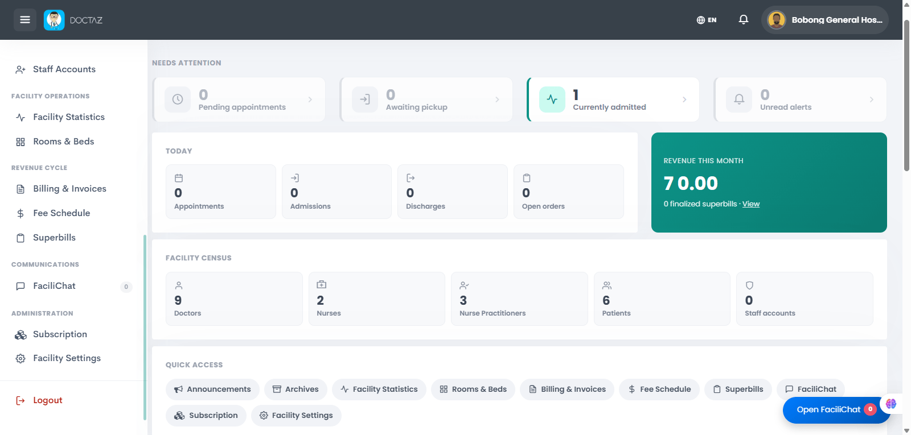Click the clock icon on Pending appointments
Image resolution: width=911 pixels, height=435 pixels.
click(x=178, y=100)
